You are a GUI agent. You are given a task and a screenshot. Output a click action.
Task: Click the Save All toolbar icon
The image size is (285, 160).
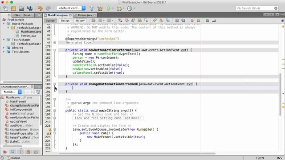[x=30, y=8]
